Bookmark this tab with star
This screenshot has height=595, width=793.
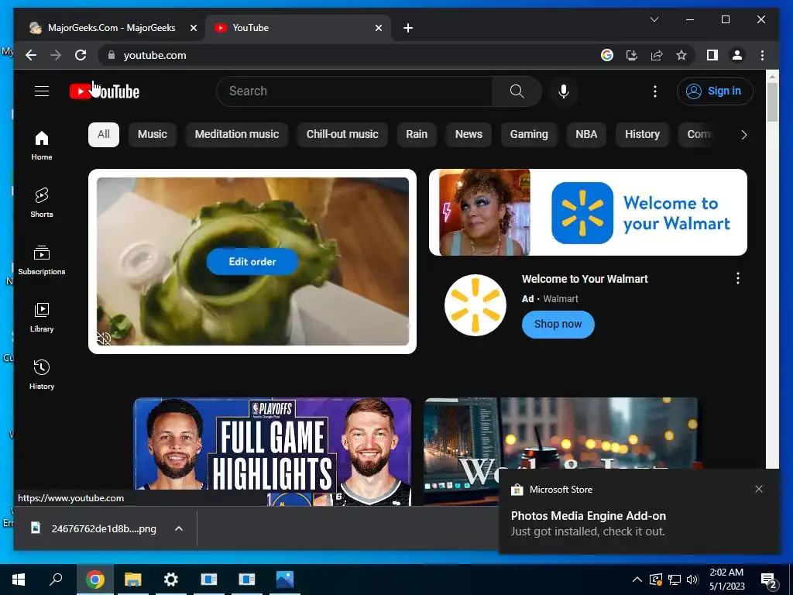click(x=681, y=55)
